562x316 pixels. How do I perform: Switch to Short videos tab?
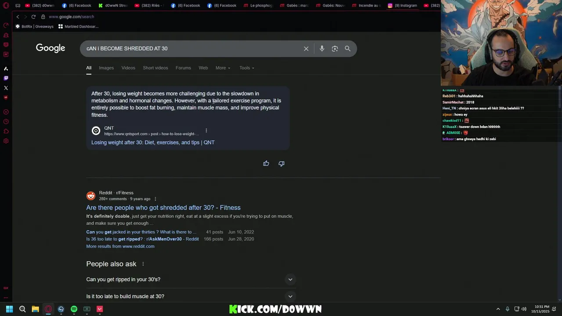pyautogui.click(x=155, y=68)
